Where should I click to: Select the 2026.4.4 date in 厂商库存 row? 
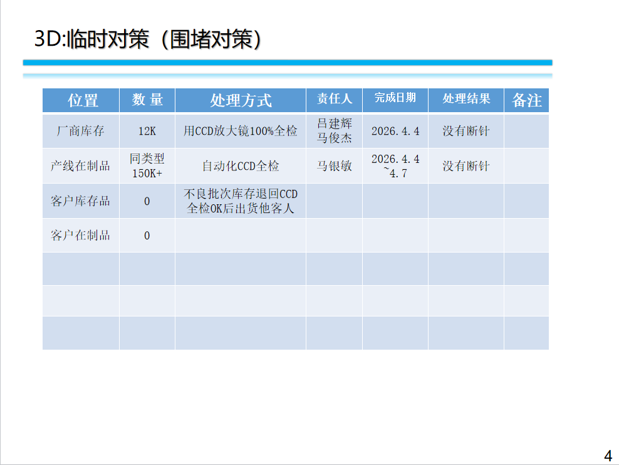pyautogui.click(x=395, y=131)
